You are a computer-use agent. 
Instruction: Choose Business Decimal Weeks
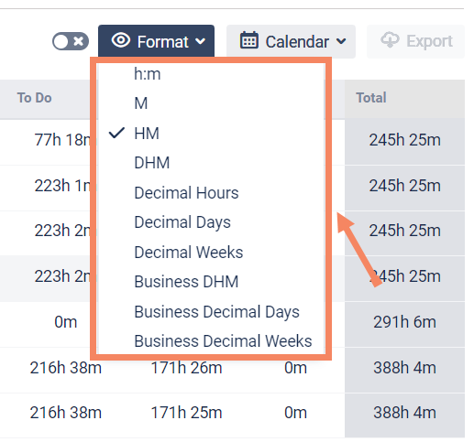223,341
